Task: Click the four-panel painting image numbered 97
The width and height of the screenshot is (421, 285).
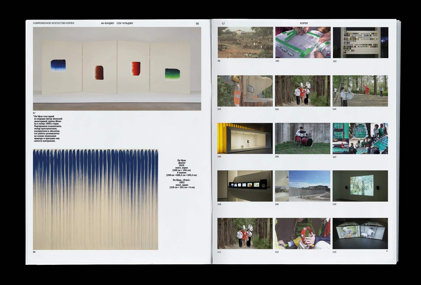Action: coord(117,69)
